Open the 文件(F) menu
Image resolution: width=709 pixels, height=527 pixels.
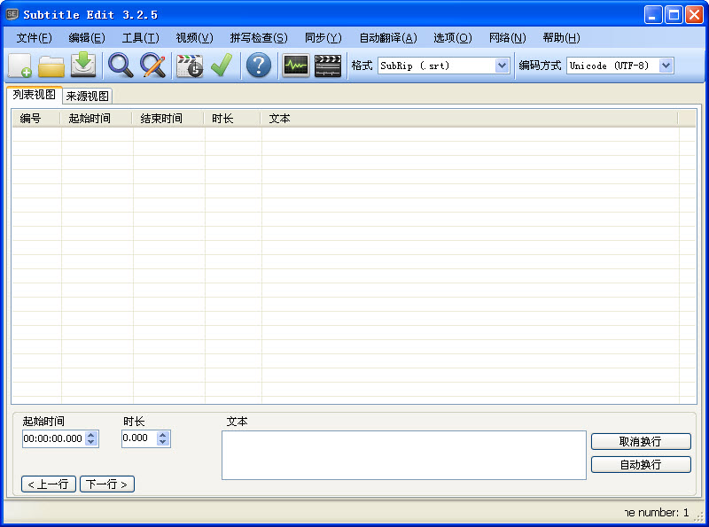(34, 38)
